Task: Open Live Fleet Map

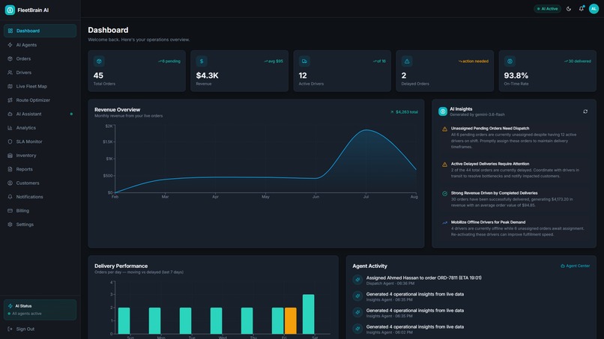Action: pyautogui.click(x=40, y=86)
